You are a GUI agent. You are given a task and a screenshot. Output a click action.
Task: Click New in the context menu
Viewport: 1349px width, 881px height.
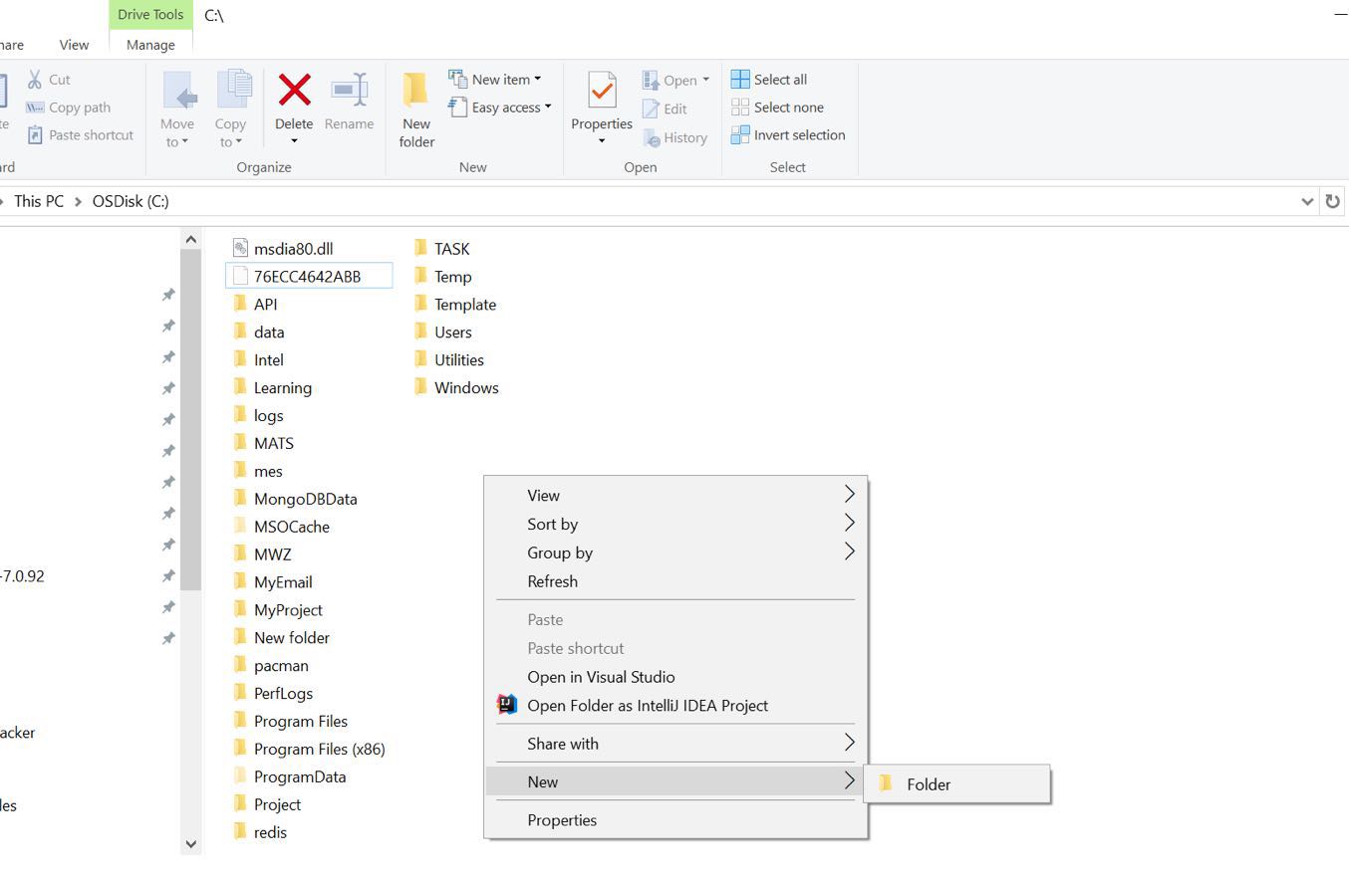675,781
